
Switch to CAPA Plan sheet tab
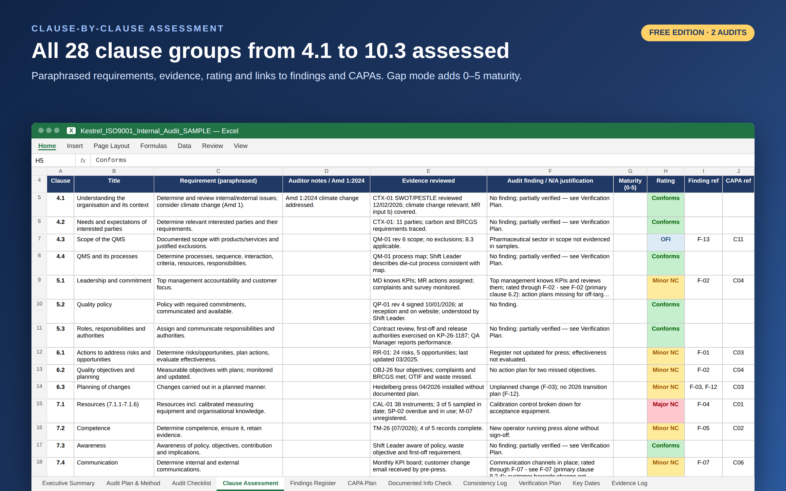(362, 483)
